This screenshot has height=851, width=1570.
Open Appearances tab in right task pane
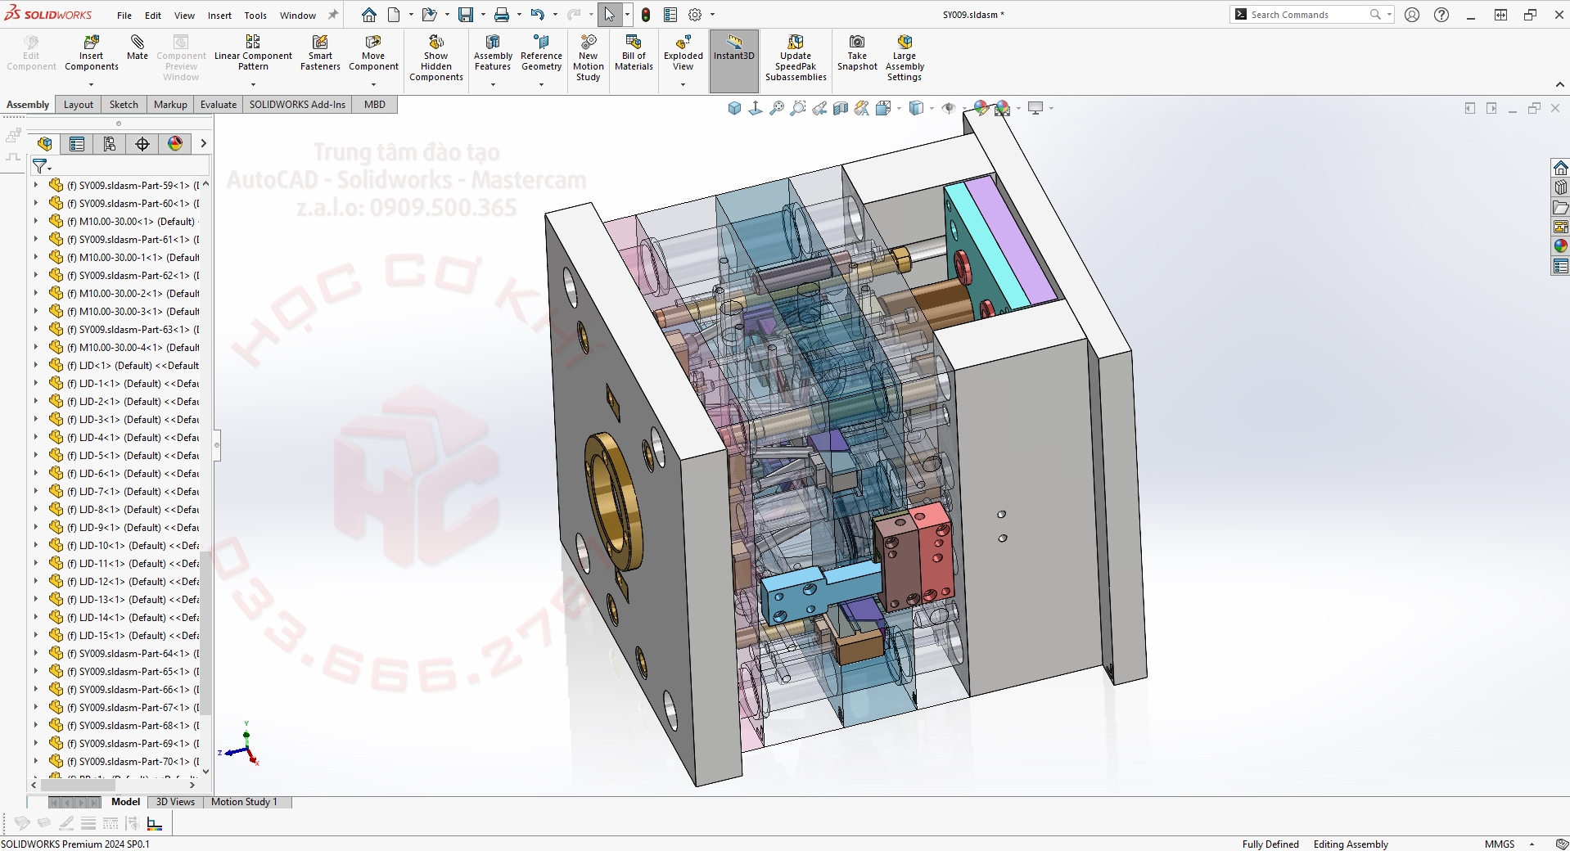pyautogui.click(x=1560, y=246)
